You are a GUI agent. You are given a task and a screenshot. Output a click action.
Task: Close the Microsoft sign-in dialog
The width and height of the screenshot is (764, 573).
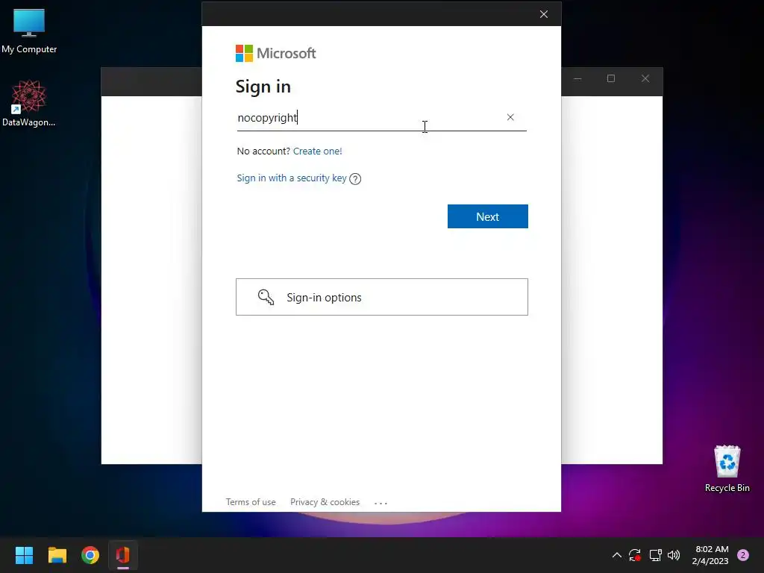(544, 14)
